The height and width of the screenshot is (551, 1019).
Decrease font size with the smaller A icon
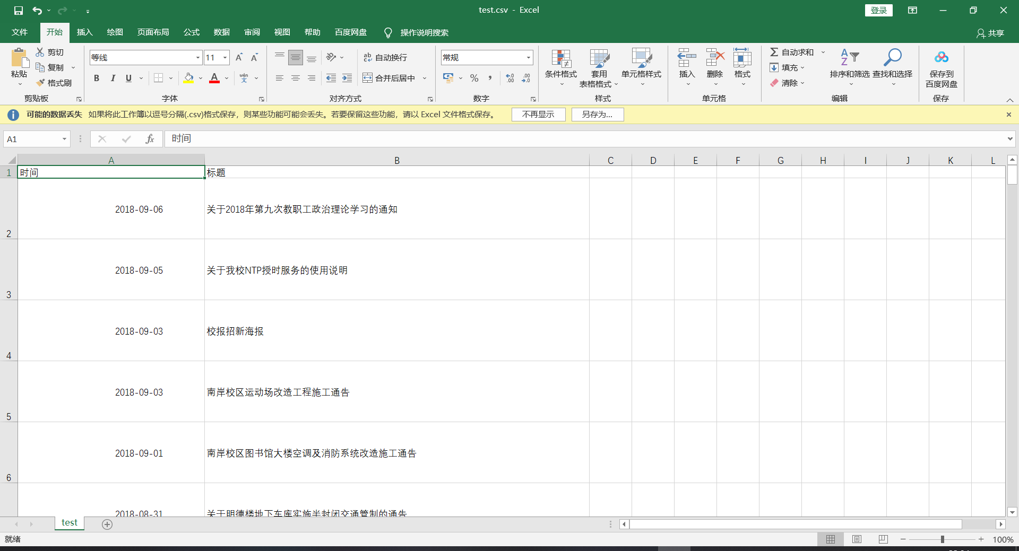(254, 57)
